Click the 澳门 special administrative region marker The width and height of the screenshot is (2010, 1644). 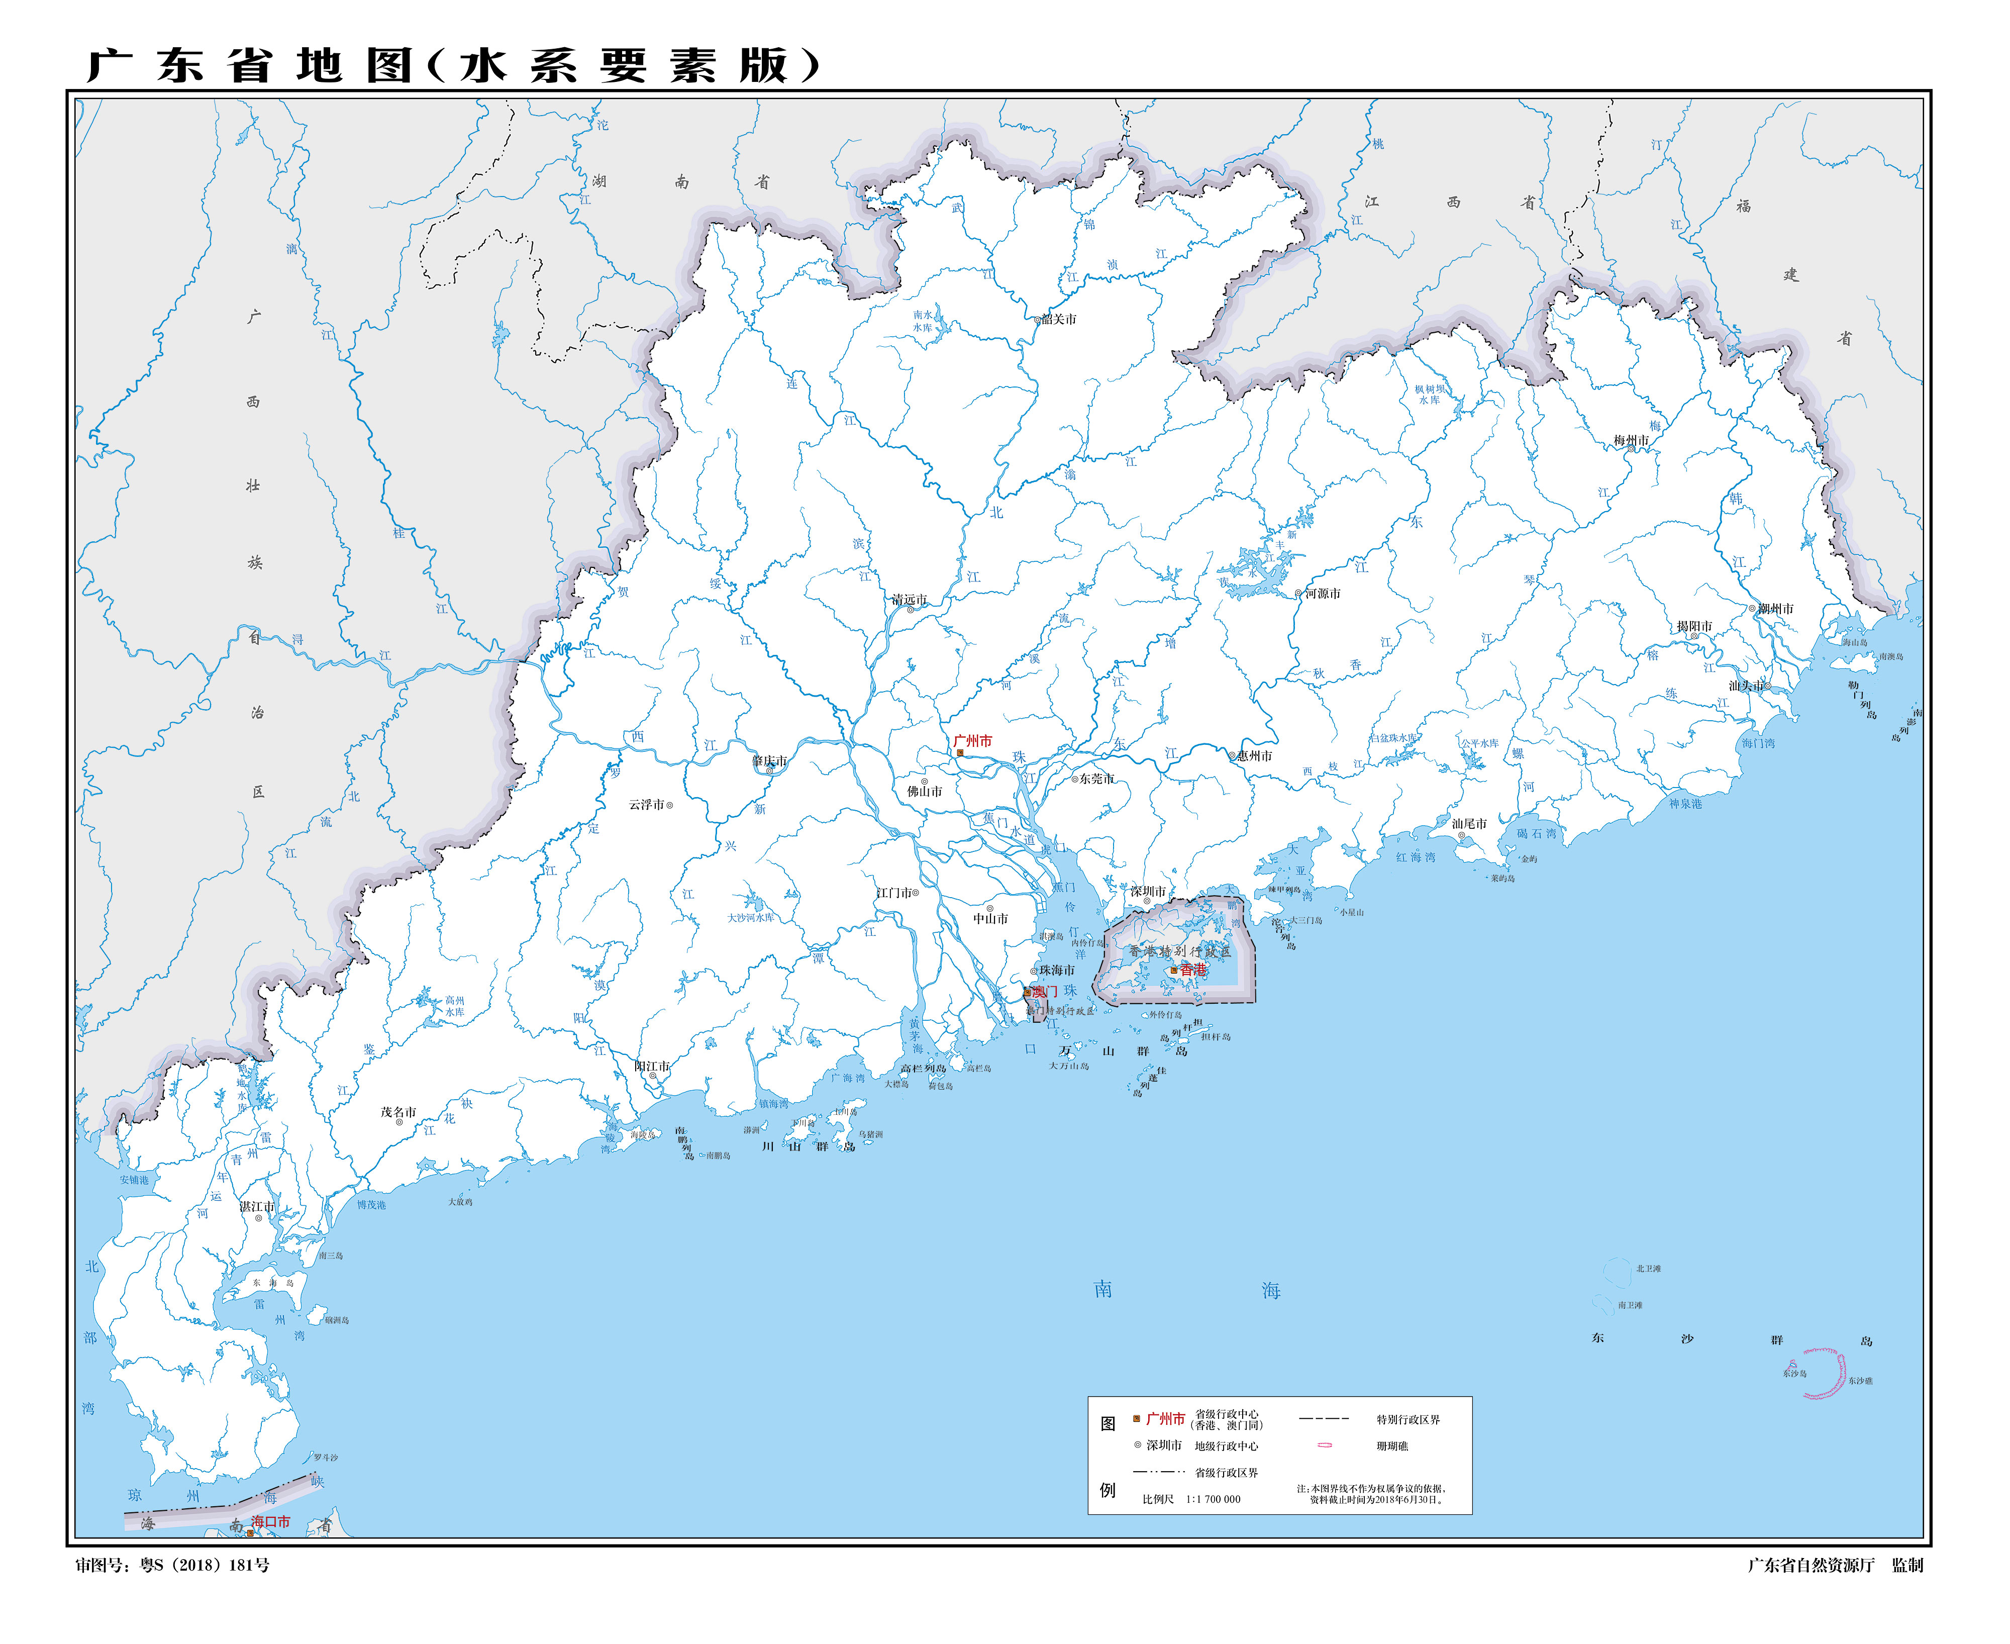tap(1027, 994)
